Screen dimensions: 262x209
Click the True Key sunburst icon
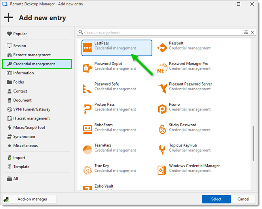[x=87, y=170]
